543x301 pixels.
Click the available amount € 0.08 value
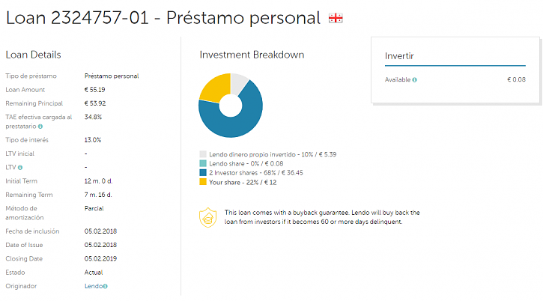point(516,79)
